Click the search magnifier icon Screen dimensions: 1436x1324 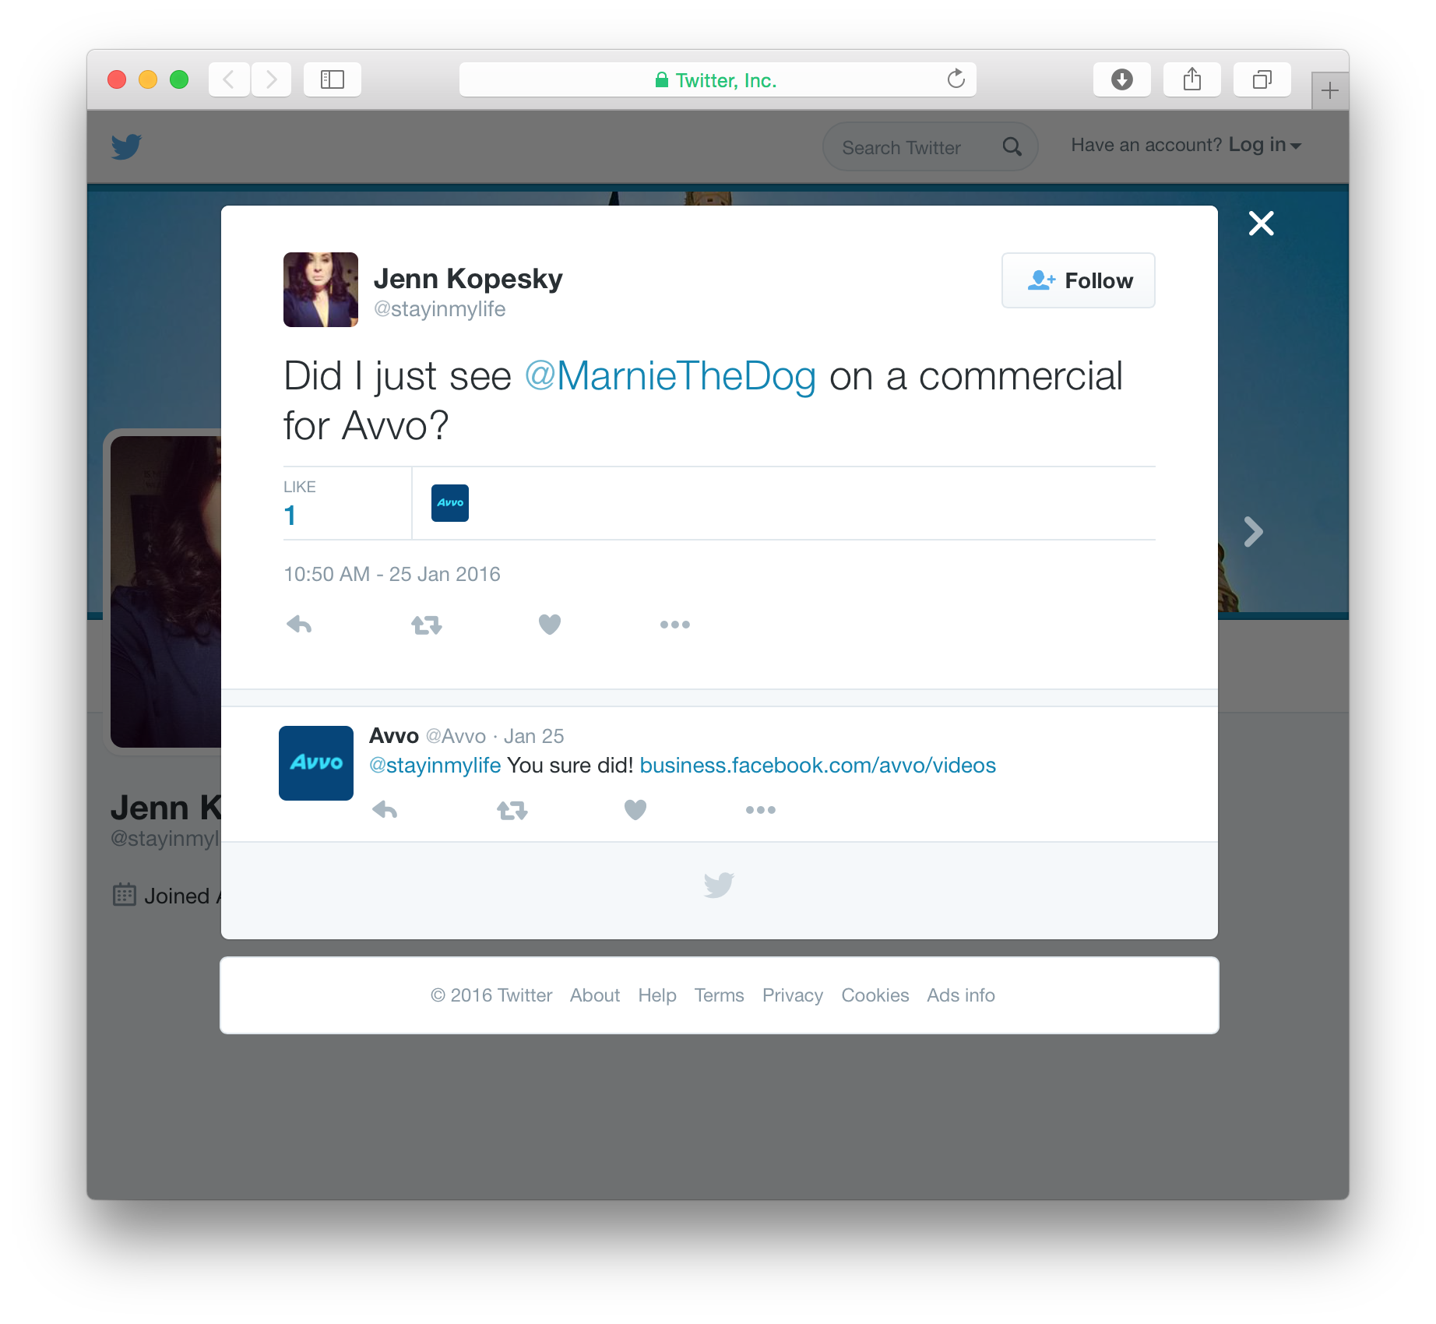tap(1012, 146)
